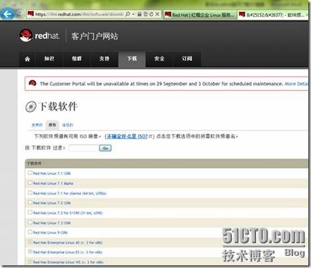The width and height of the screenshot is (311, 268).
Task: Open the 安全 navigation menu
Action: click(x=160, y=59)
